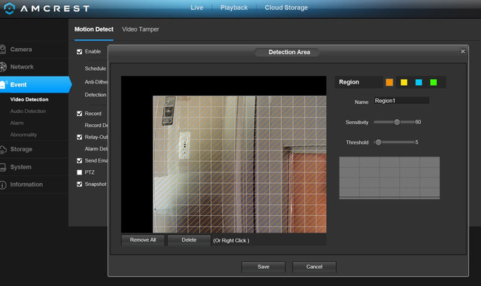Toggle the Record checkbox
The image size is (481, 286).
(80, 114)
